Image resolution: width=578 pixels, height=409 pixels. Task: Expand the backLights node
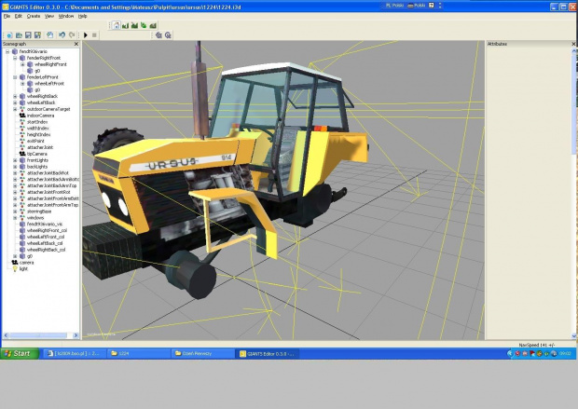click(x=15, y=167)
